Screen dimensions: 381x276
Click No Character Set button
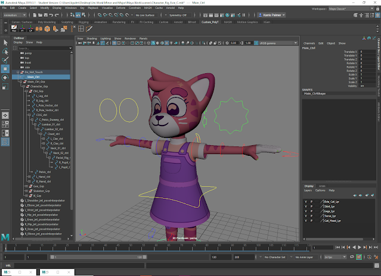275,257
